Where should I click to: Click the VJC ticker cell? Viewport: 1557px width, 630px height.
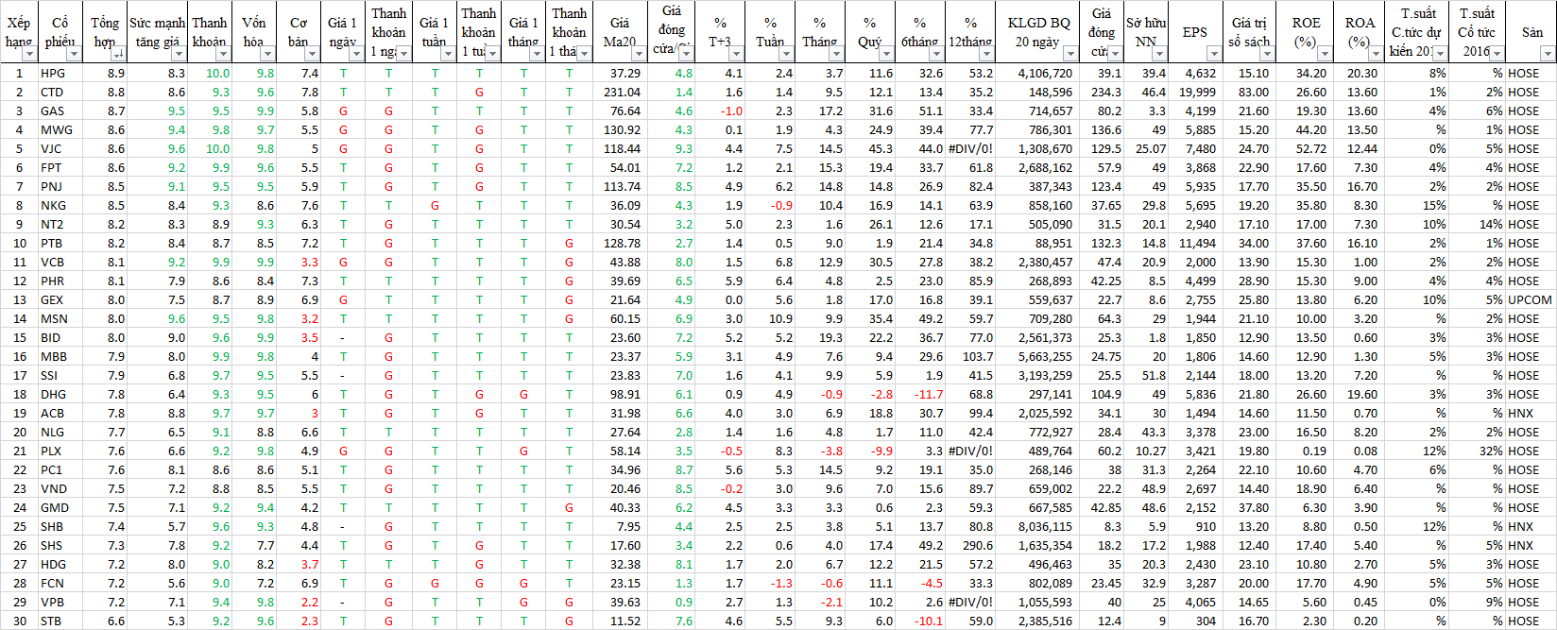pos(60,148)
